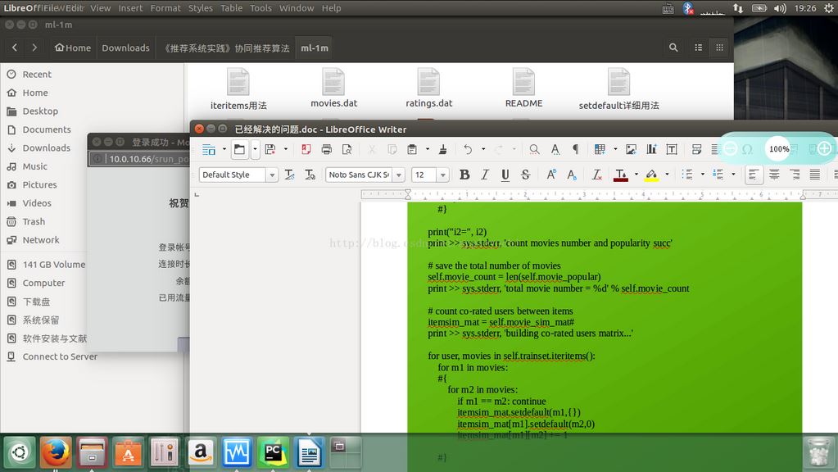Launch PyCharm from the dock
The height and width of the screenshot is (472, 838).
[273, 452]
